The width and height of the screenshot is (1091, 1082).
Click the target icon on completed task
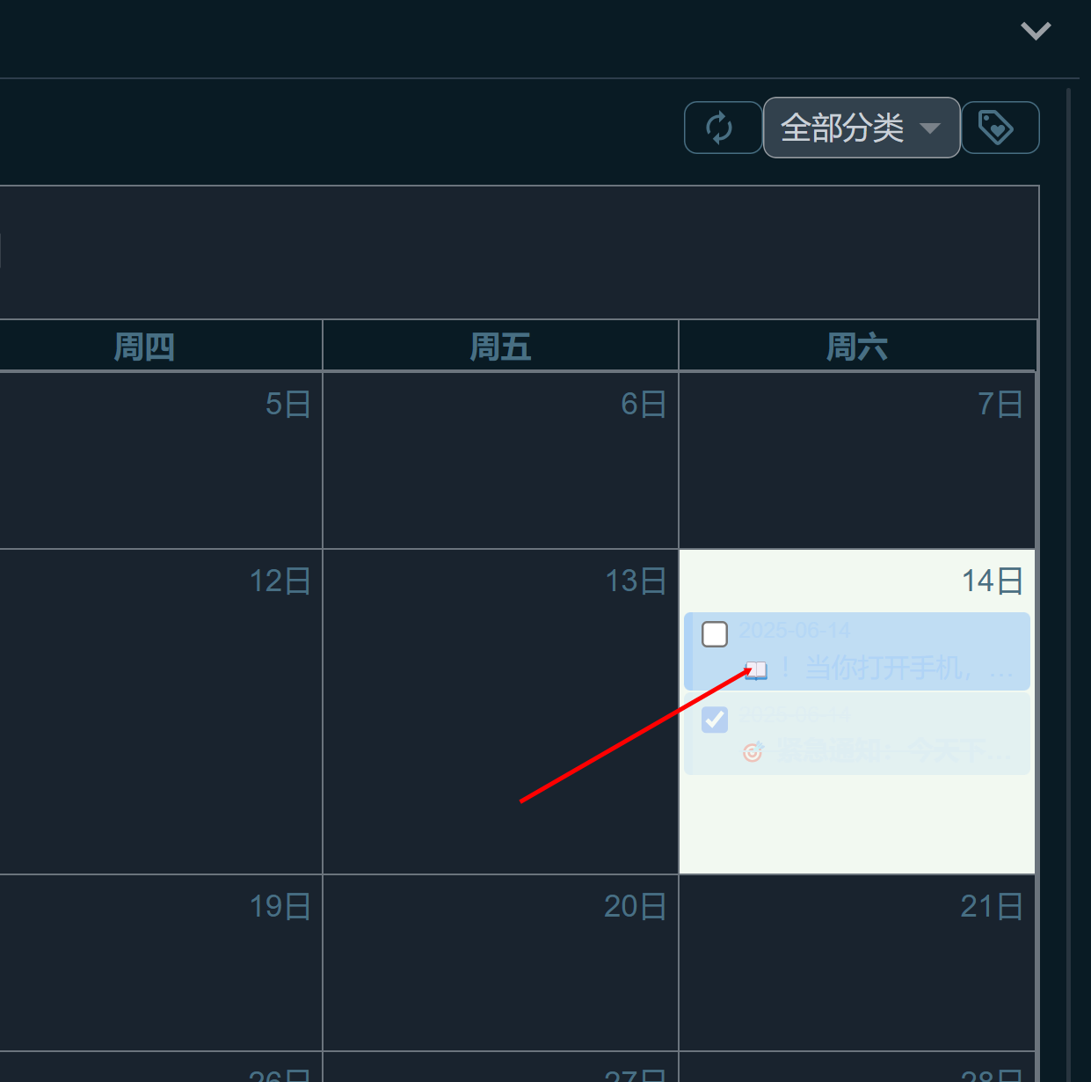point(753,752)
